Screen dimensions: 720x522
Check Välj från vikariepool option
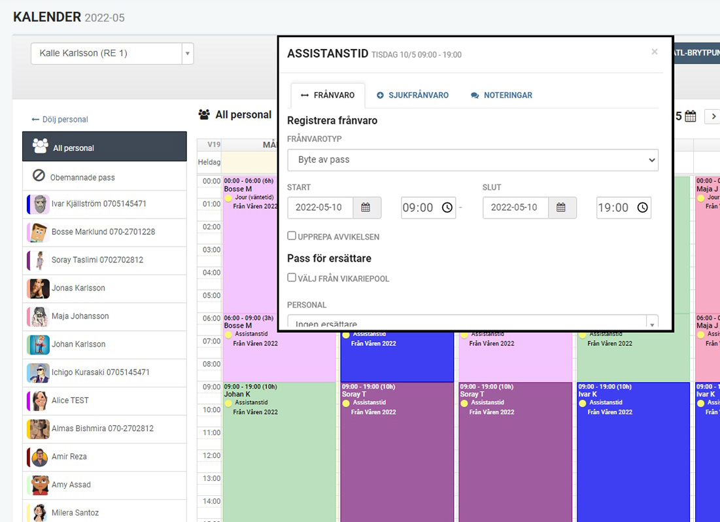click(x=292, y=278)
